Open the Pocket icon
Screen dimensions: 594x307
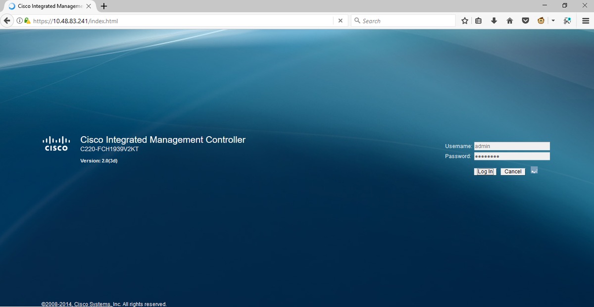click(x=526, y=21)
